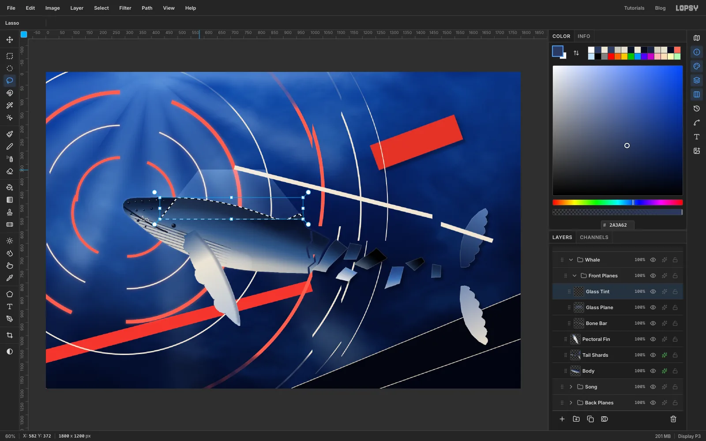Select the Paint Bucket tool
706x441 pixels.
[x=10, y=187]
